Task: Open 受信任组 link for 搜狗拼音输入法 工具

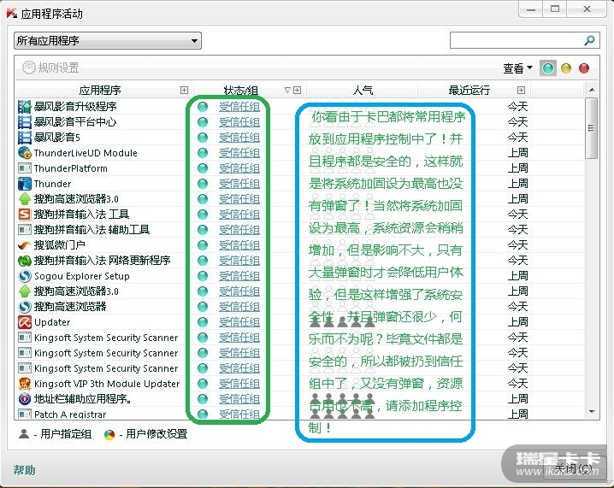Action: click(239, 215)
